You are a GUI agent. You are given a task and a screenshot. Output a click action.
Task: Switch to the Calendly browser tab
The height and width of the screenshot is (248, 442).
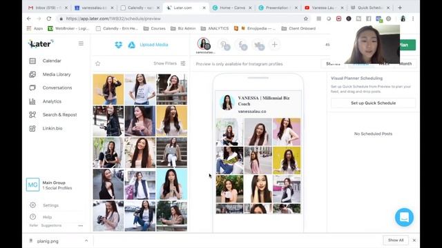coord(140,8)
